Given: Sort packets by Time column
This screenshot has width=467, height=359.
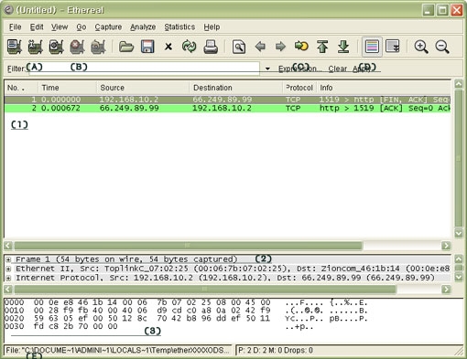Looking at the screenshot, I should (67, 88).
